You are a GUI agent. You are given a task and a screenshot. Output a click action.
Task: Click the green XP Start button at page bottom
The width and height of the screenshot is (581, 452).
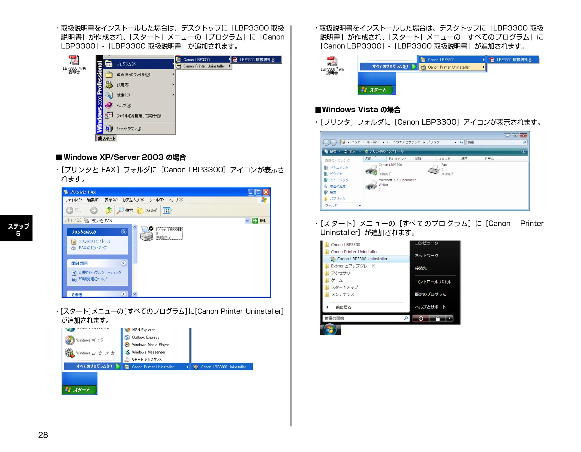pyautogui.click(x=79, y=390)
